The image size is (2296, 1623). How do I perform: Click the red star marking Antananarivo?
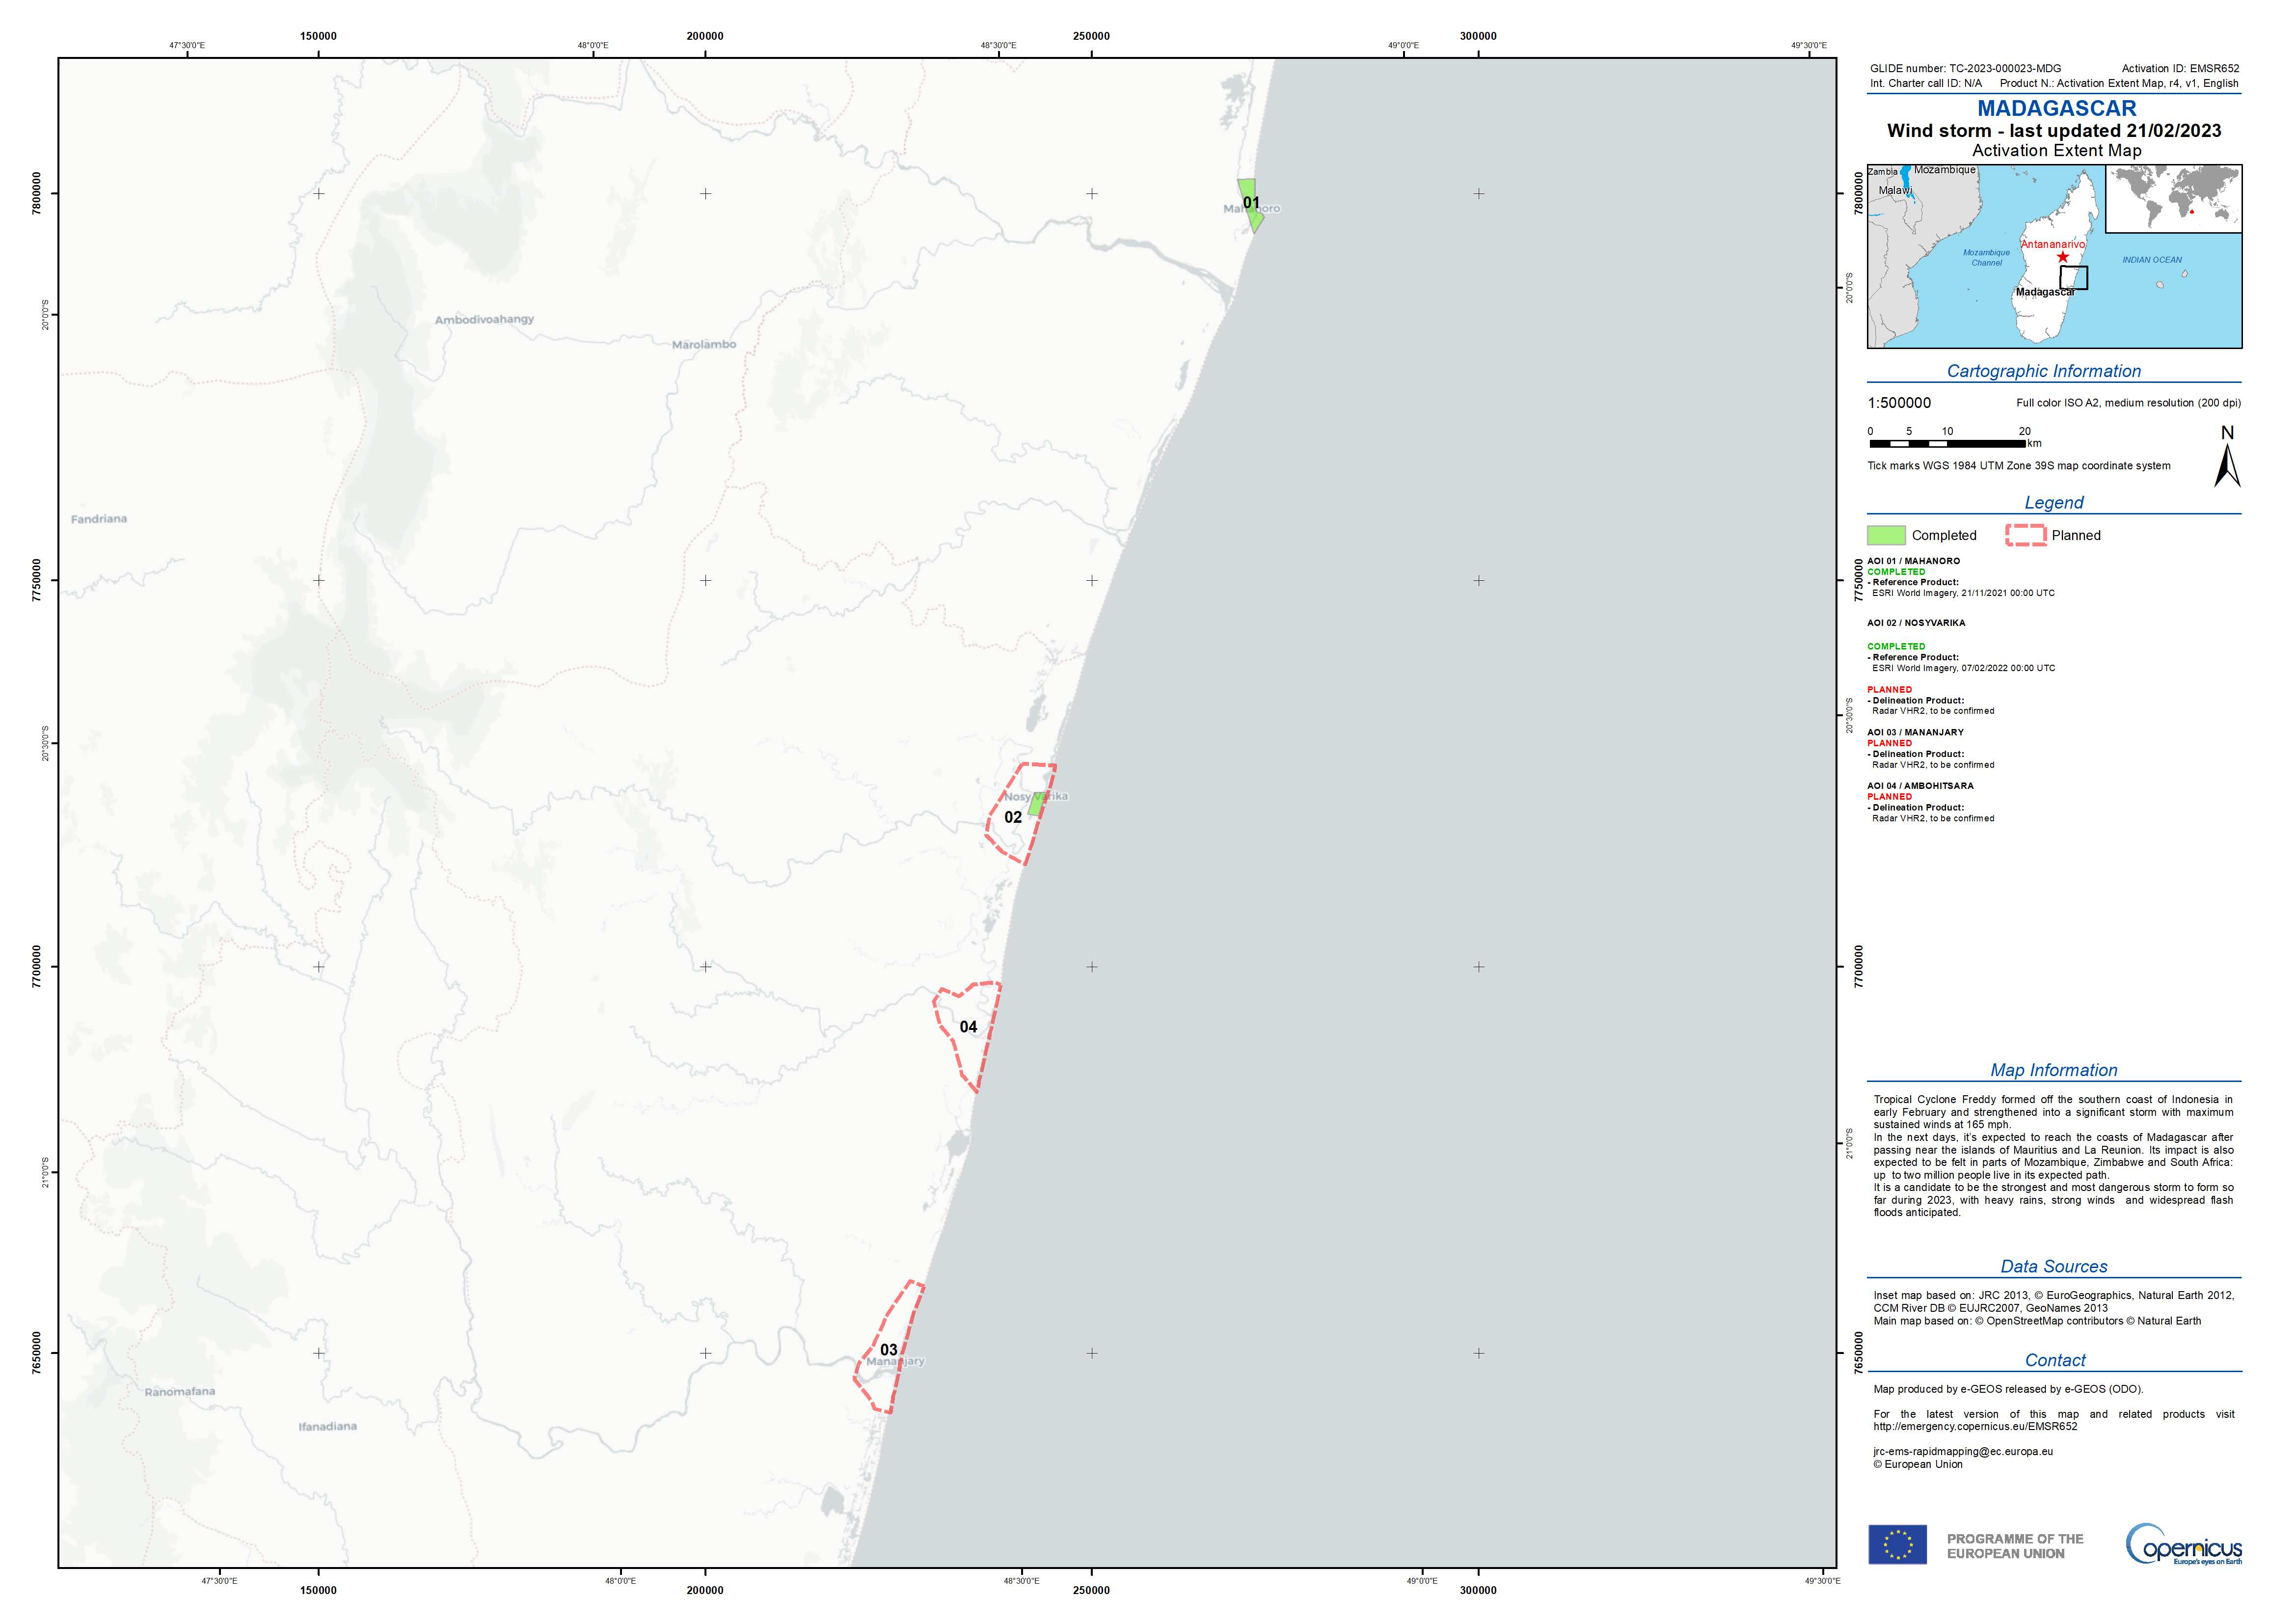click(2062, 257)
